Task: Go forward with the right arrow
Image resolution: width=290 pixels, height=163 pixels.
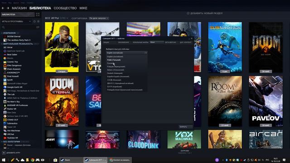Action: pyautogui.click(x=8, y=8)
